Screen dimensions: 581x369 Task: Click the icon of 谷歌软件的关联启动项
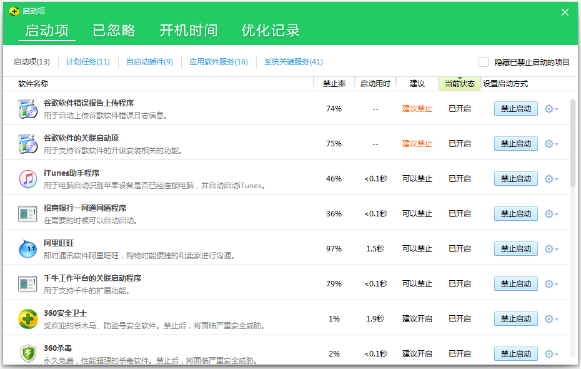pyautogui.click(x=27, y=144)
